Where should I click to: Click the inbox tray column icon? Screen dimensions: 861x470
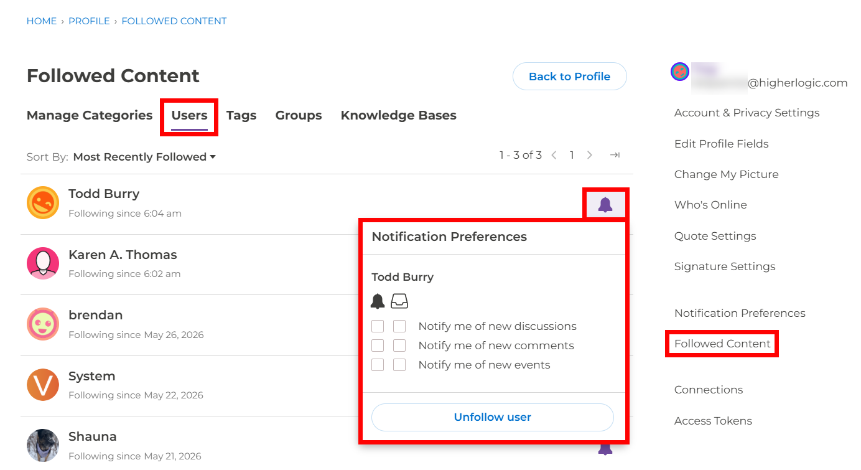click(x=399, y=301)
